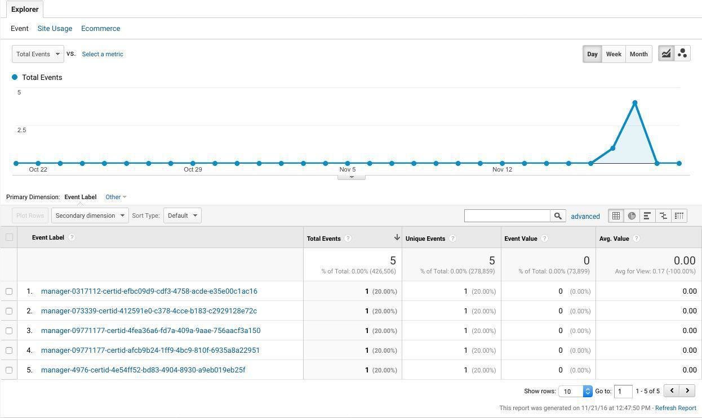Click the Oct 22 chart data point
702x418 pixels.
38,163
